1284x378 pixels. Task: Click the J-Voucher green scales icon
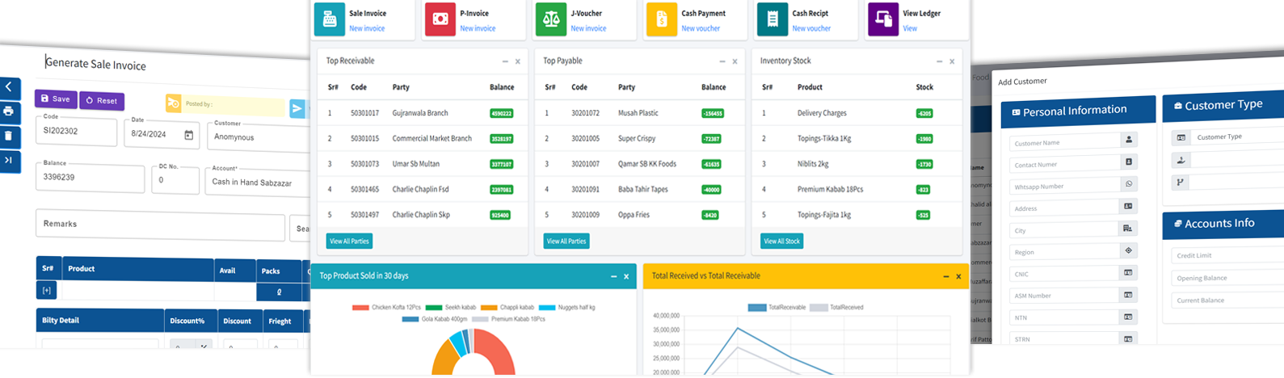[x=551, y=20]
